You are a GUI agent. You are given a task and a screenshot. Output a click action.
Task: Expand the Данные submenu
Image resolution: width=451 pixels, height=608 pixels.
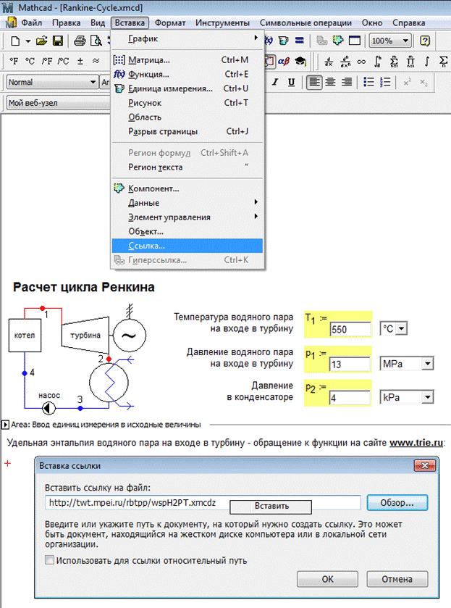(187, 203)
